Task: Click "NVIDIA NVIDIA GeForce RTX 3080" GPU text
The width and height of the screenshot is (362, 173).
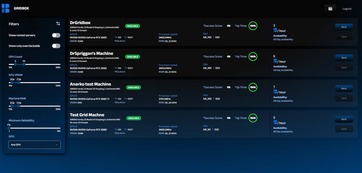Action: pos(88,130)
